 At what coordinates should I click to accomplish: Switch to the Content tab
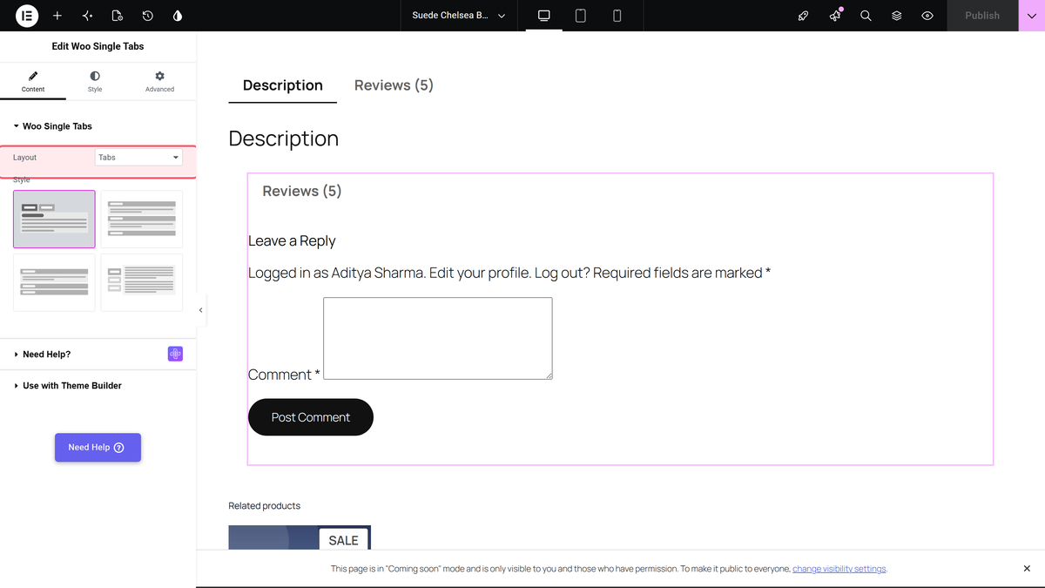[x=33, y=82]
